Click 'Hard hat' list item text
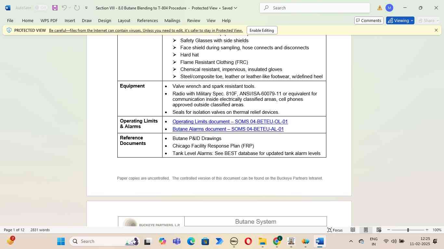The image size is (444, 249). [x=189, y=55]
